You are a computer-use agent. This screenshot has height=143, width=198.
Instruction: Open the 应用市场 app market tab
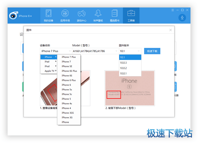click(x=65, y=16)
